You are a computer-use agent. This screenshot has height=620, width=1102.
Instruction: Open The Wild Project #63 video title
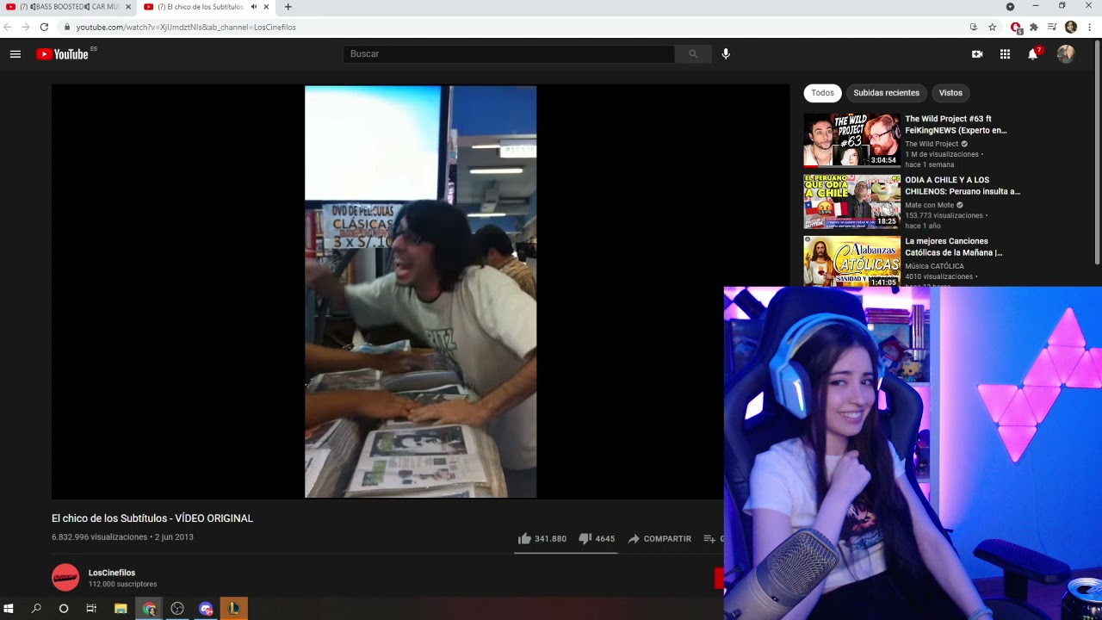956,125
